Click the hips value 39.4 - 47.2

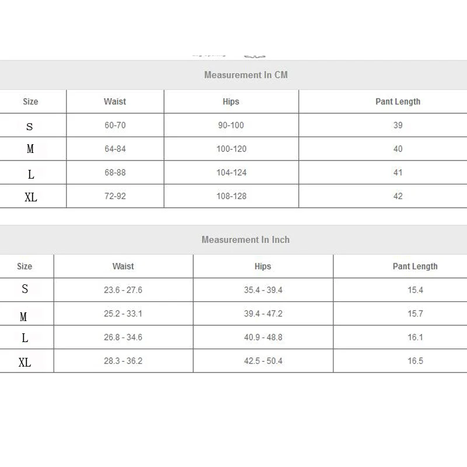pos(263,313)
